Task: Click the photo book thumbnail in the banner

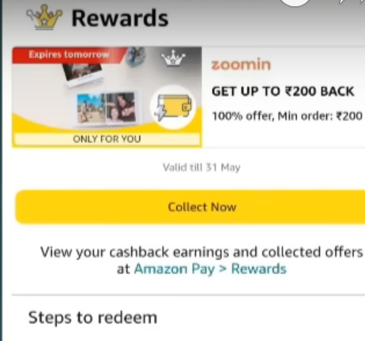Action: (x=106, y=107)
